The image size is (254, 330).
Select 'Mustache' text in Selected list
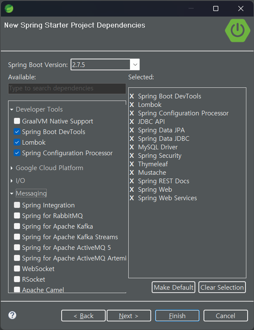tap(152, 173)
